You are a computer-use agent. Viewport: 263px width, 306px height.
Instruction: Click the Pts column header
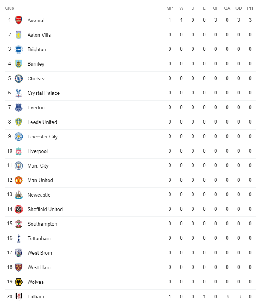pyautogui.click(x=250, y=8)
